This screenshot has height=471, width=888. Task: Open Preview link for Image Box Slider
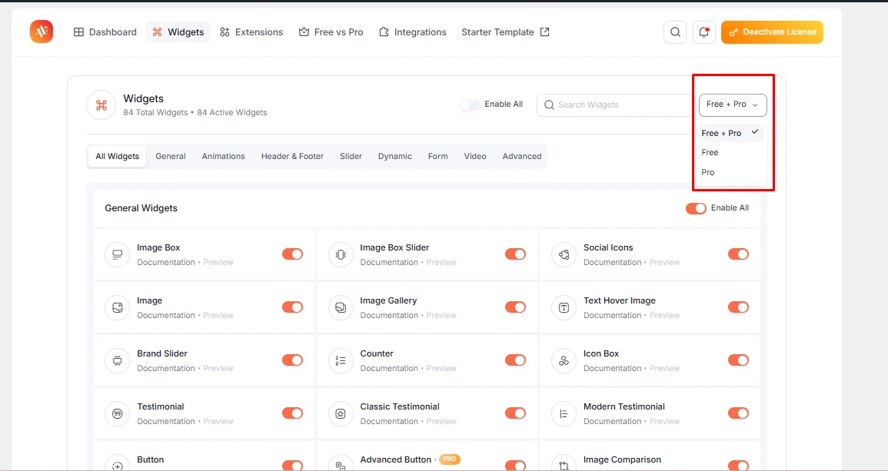point(441,262)
